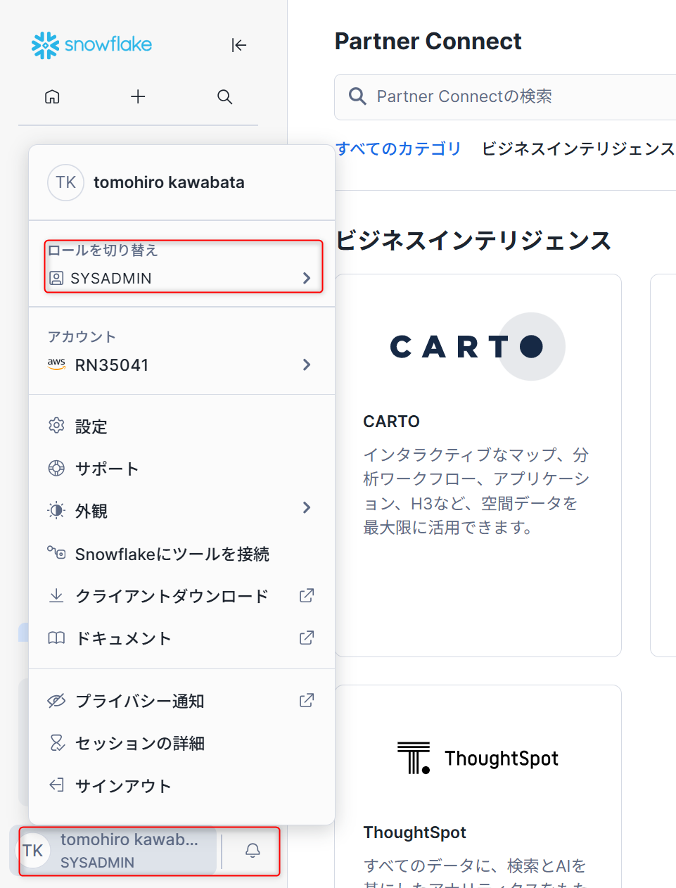
Task: Click the CARTO title text
Action: [x=391, y=421]
